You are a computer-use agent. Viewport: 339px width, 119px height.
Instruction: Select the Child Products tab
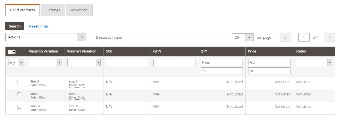[x=23, y=10]
